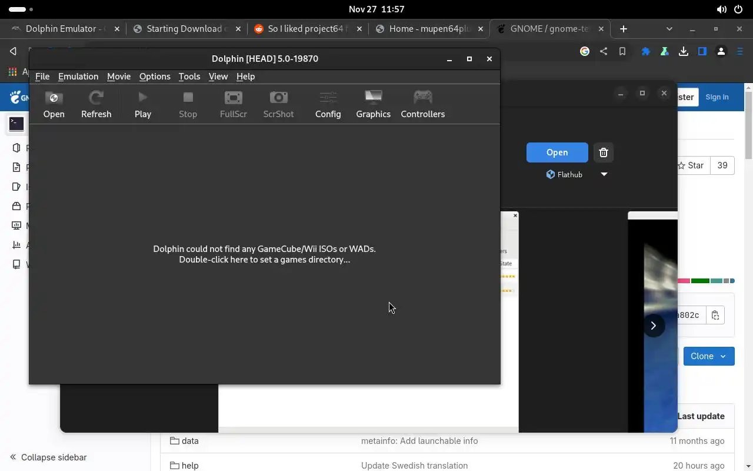Click the blue Open button in Software window
This screenshot has width=753, height=471.
pos(557,152)
